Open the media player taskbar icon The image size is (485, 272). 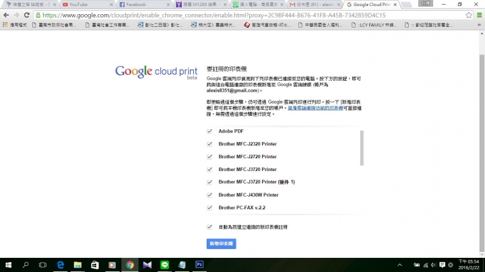pyautogui.click(x=112, y=265)
